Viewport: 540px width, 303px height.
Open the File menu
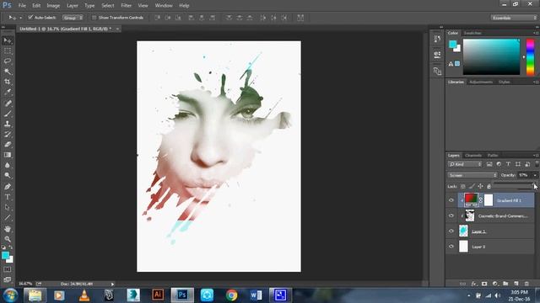point(22,6)
